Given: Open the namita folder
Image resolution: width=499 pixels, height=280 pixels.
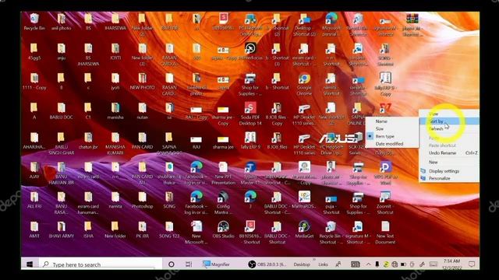Looking at the screenshot, I should pos(115,201).
